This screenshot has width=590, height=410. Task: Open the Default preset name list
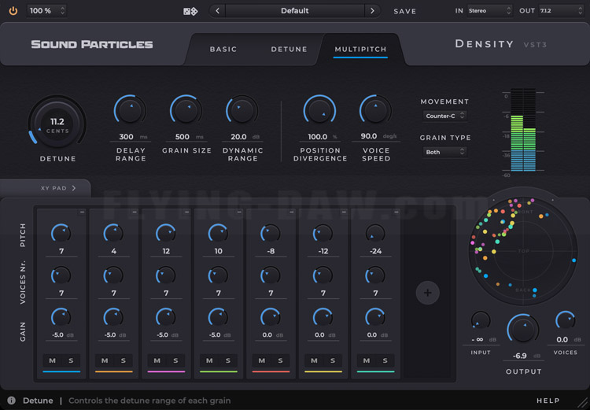[295, 11]
